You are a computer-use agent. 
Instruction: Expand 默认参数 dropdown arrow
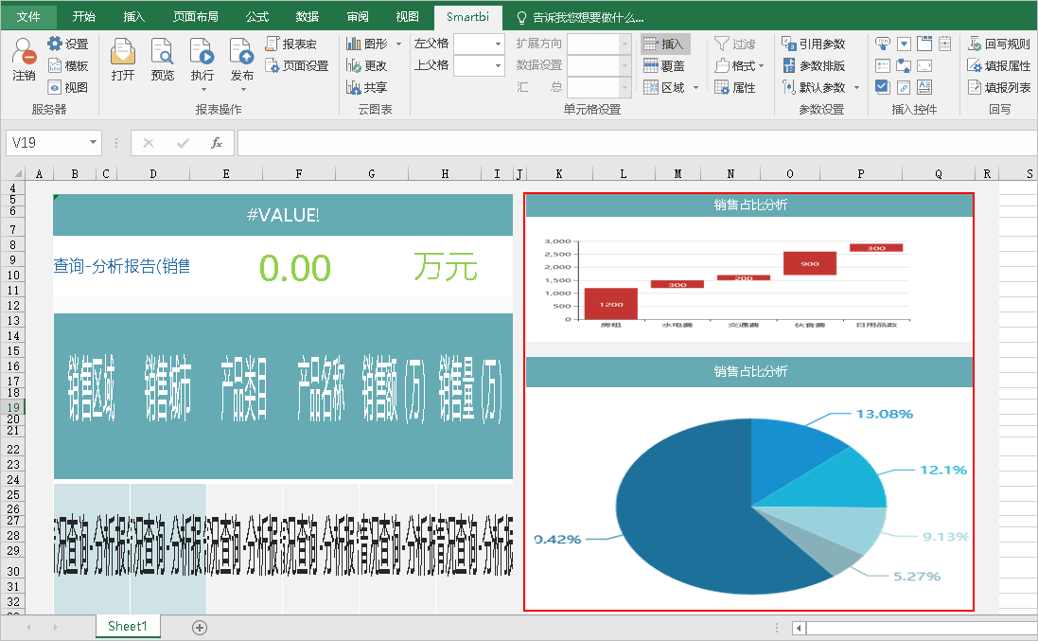click(856, 87)
